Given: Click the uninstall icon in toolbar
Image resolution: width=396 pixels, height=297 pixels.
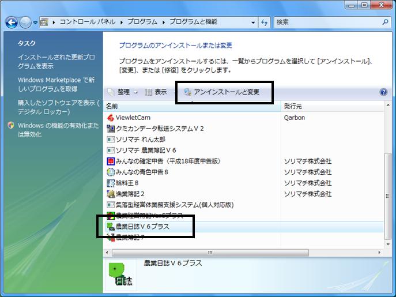Looking at the screenshot, I should tap(188, 92).
